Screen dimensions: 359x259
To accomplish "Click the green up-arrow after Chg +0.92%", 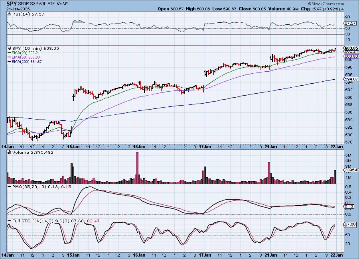I will [x=342, y=10].
